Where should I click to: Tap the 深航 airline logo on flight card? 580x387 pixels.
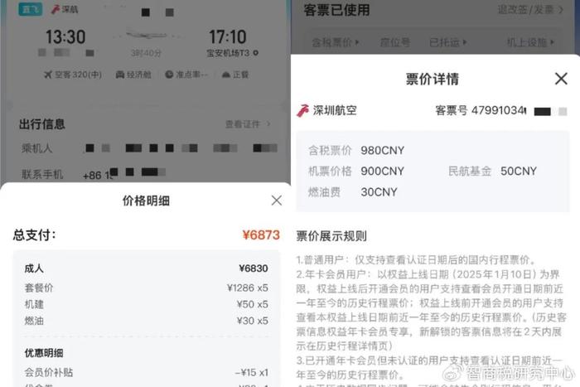56,9
